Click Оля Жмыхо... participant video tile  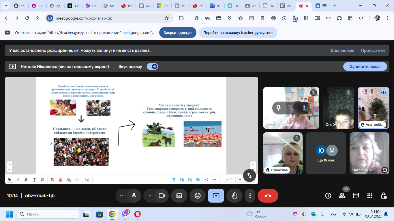coord(338,108)
